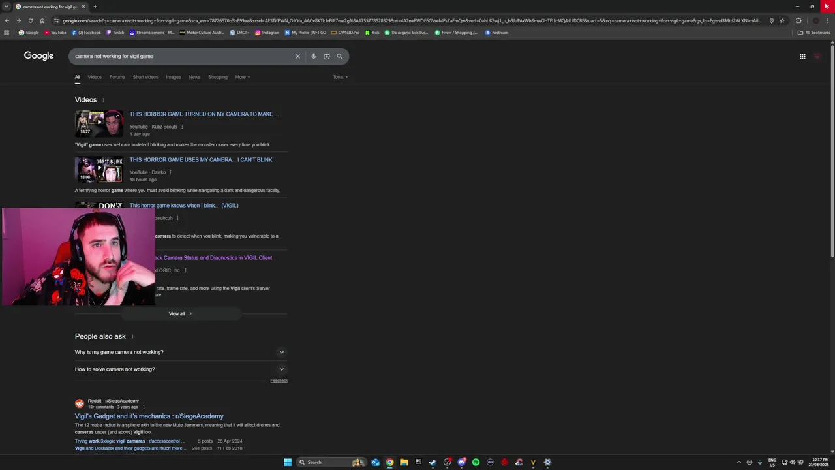Open options next to People also ask

tap(132, 337)
